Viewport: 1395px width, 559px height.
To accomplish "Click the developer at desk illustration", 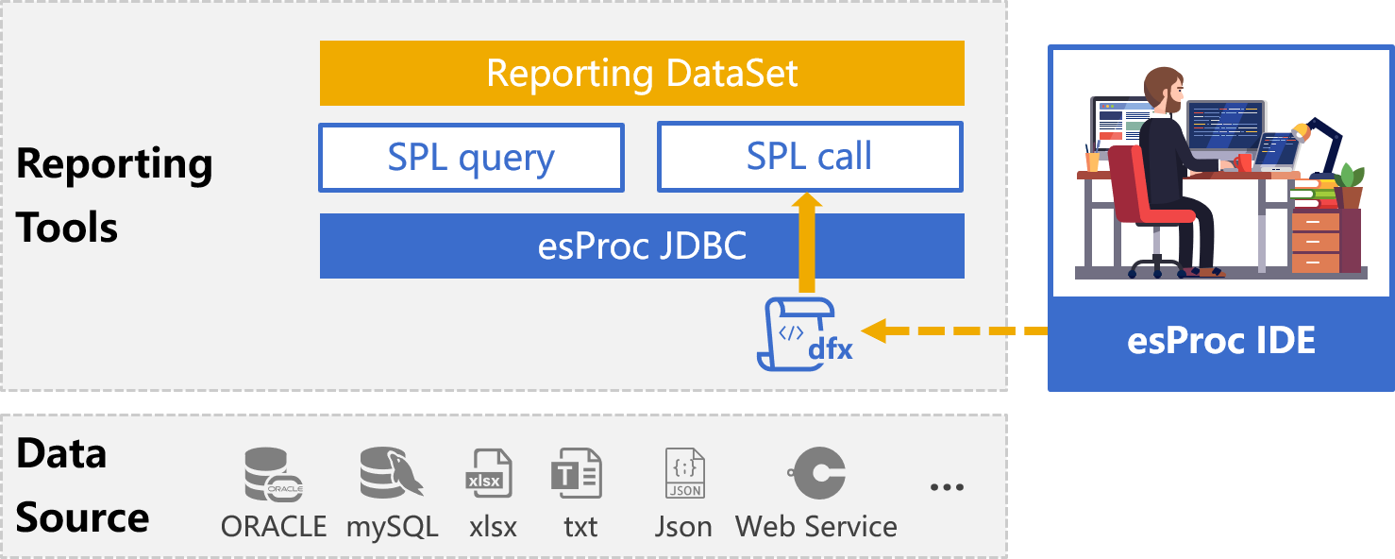I will (x=1221, y=173).
